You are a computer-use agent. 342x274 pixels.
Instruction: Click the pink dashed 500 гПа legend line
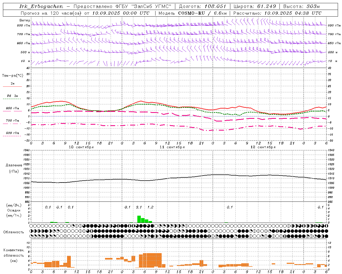[12, 136]
